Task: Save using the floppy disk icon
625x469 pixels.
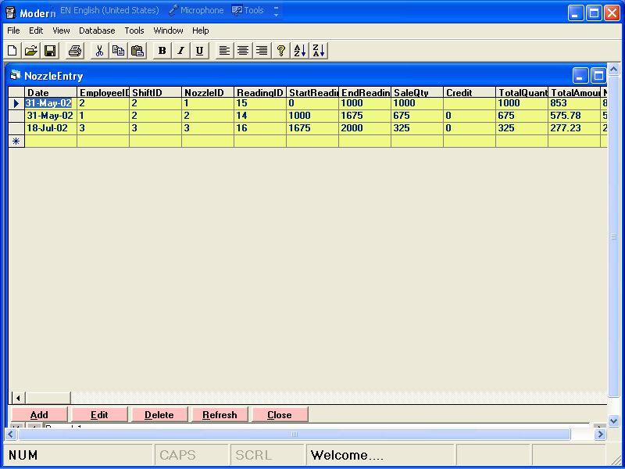Action: point(50,51)
